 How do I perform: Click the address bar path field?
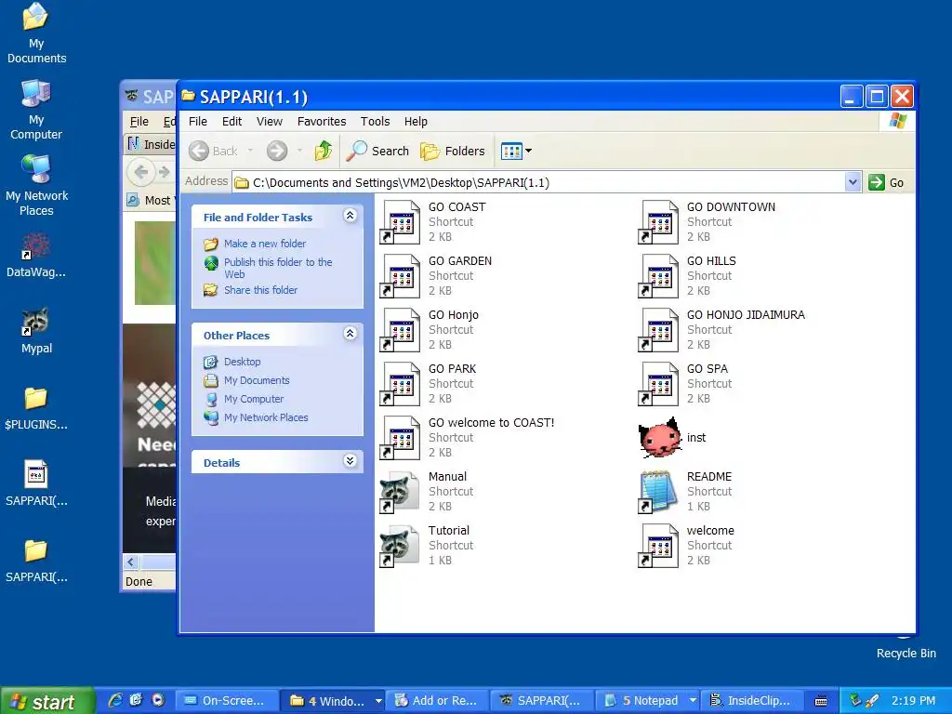tap(538, 182)
